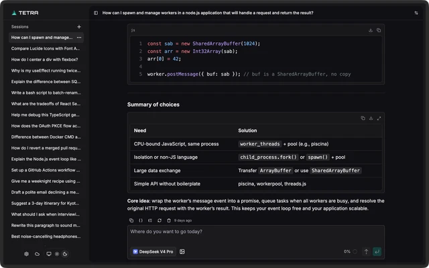Click the 'js' code block language label

[x=133, y=30]
